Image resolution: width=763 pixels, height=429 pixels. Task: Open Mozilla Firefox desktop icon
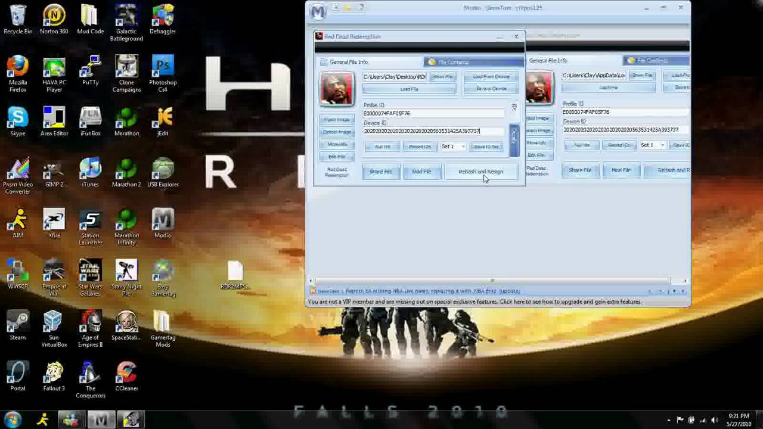[x=18, y=74]
